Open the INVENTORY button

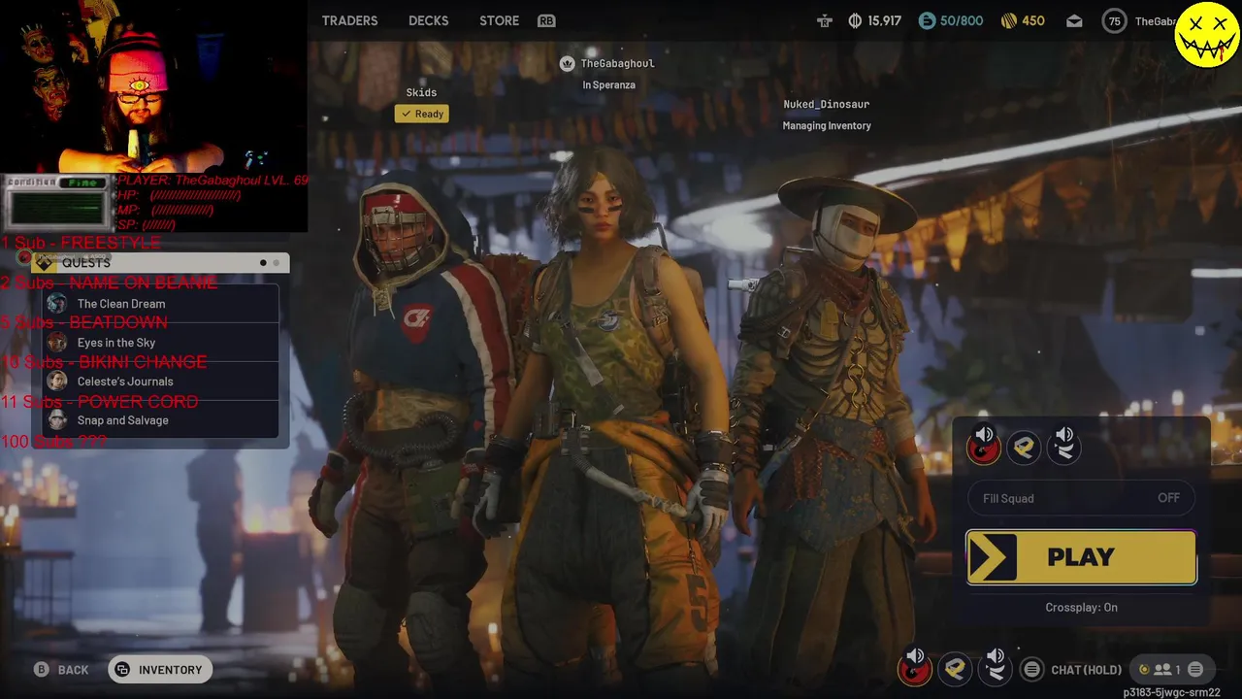click(160, 670)
